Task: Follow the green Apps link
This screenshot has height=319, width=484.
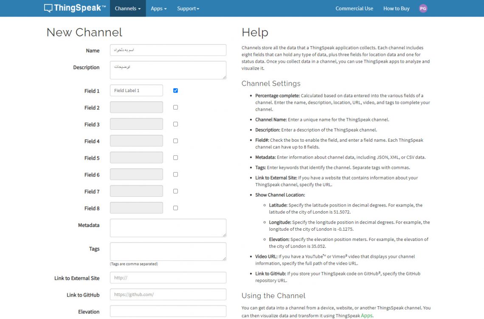Action: pos(367,316)
